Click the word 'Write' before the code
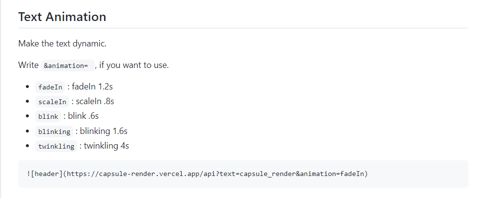The image size is (482, 198). click(x=28, y=66)
